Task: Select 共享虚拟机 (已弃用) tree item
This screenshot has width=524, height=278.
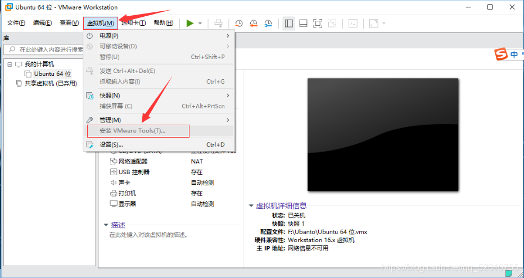Action: pos(51,84)
